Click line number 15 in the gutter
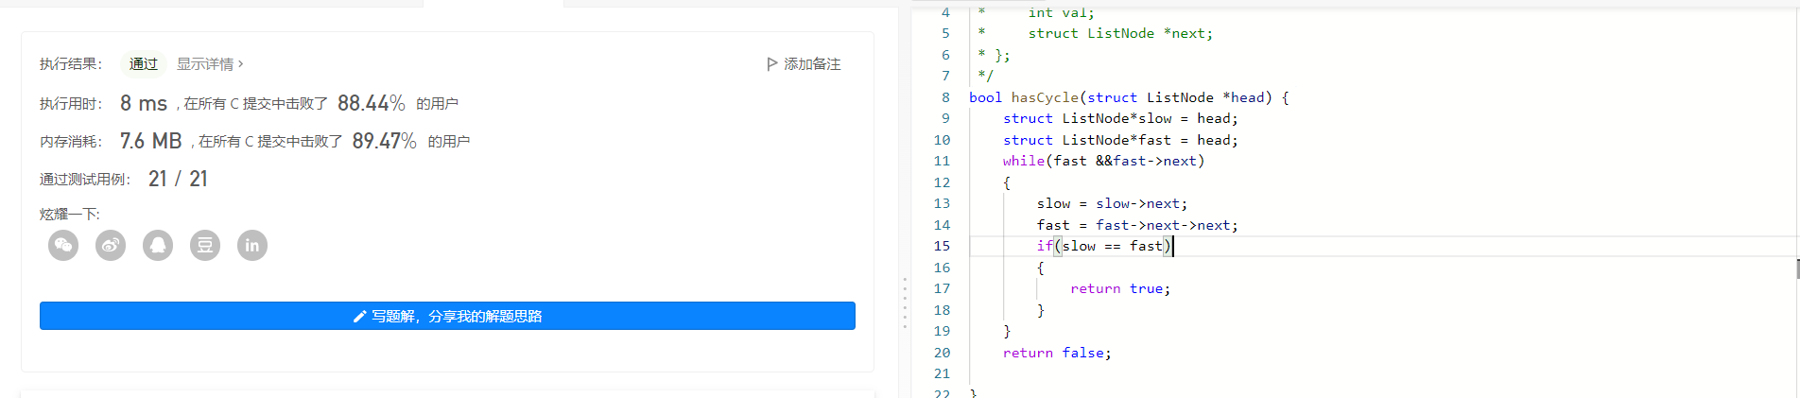The image size is (1800, 398). pos(943,246)
